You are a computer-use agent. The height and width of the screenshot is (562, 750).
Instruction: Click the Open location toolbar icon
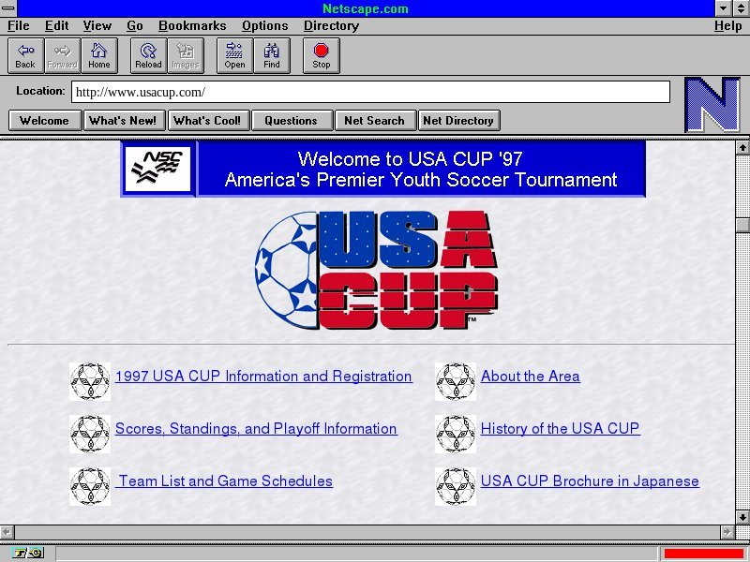pos(234,55)
